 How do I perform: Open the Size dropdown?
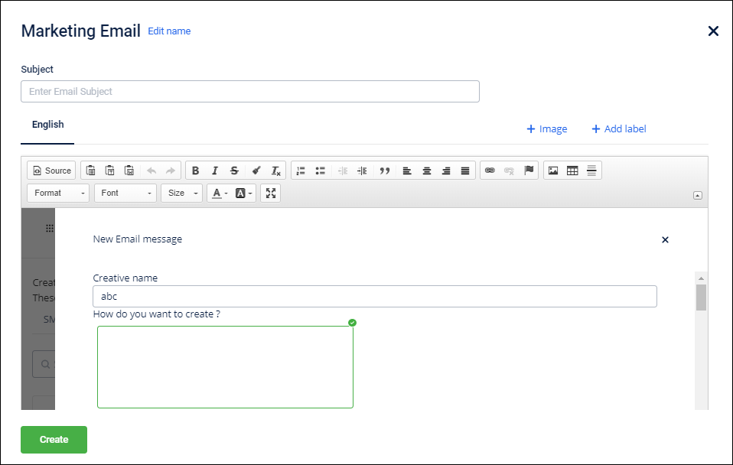182,193
